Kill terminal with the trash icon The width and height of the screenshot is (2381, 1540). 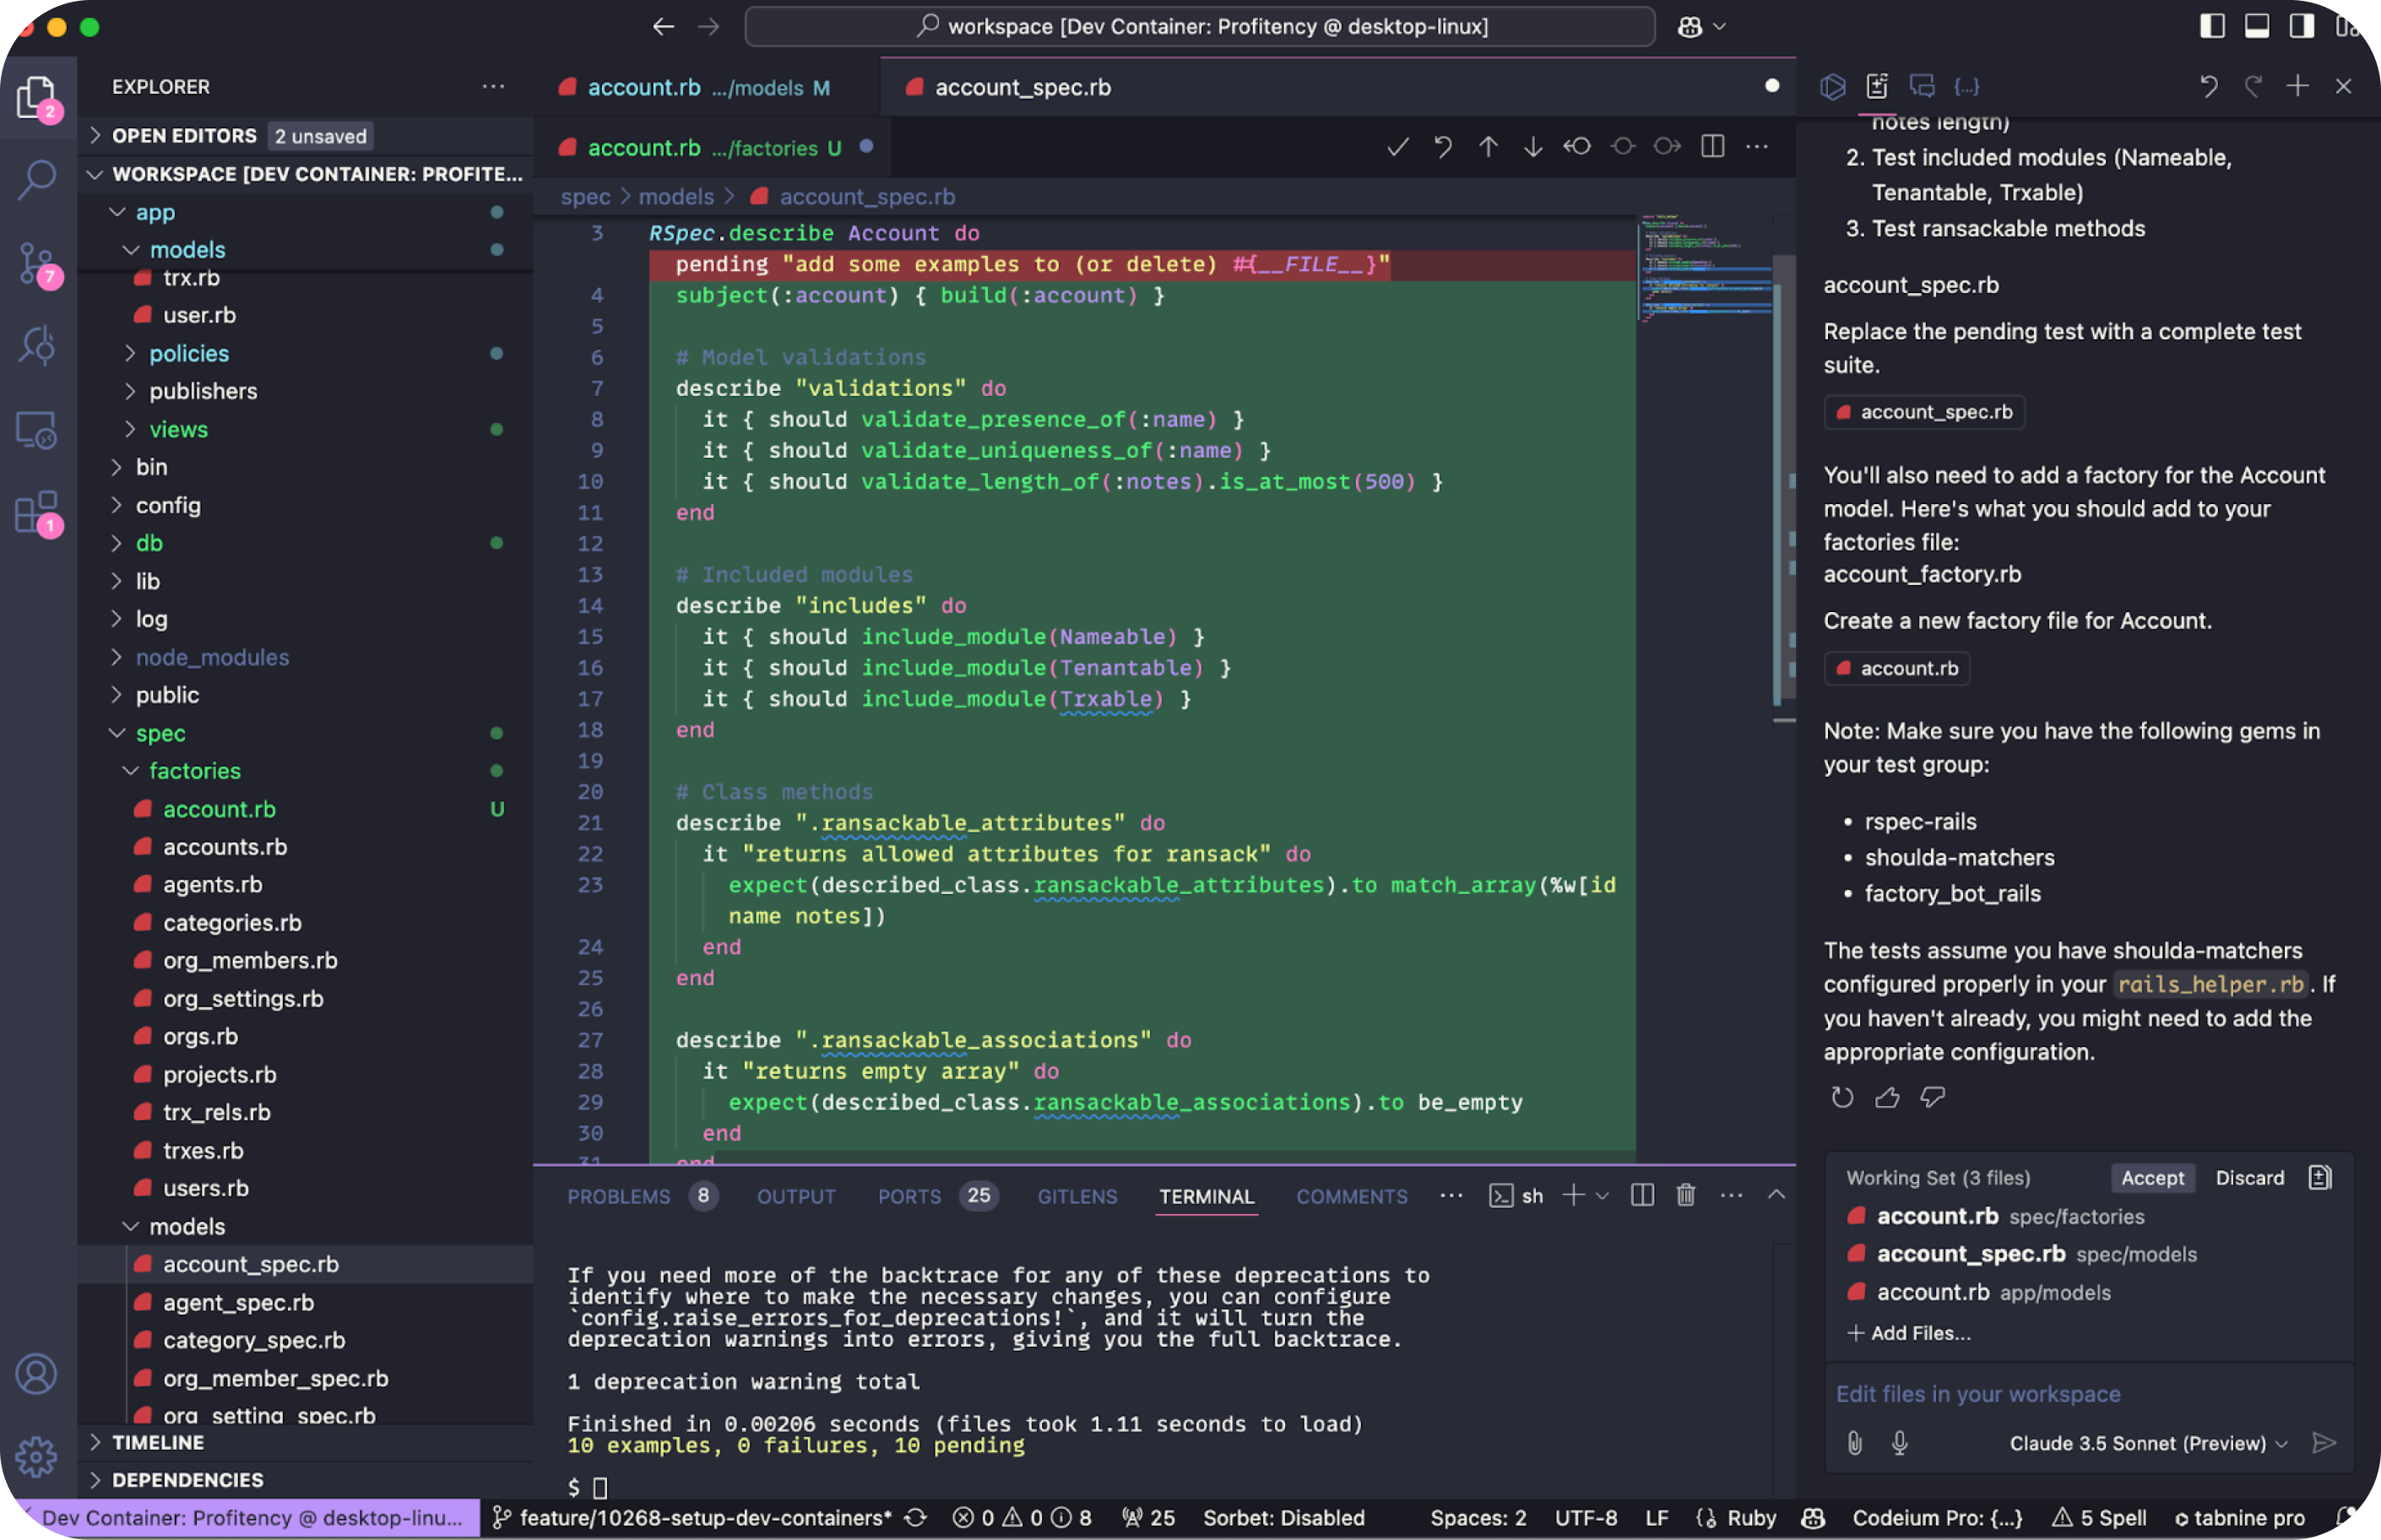tap(1686, 1195)
